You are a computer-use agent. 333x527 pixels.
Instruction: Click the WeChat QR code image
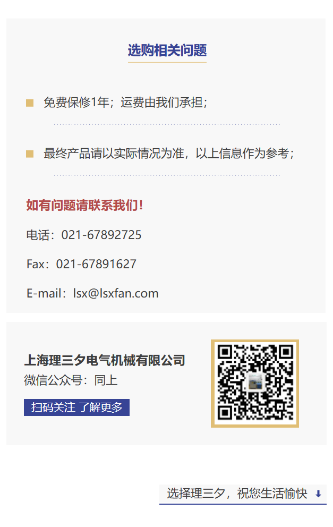pos(255,384)
